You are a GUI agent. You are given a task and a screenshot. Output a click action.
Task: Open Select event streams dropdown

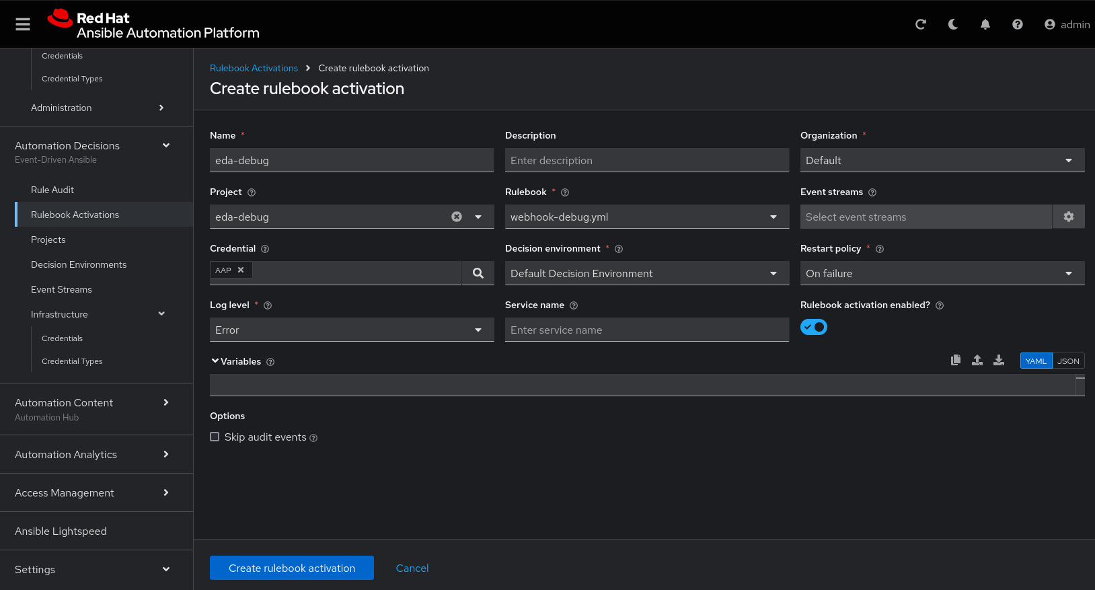[926, 217]
